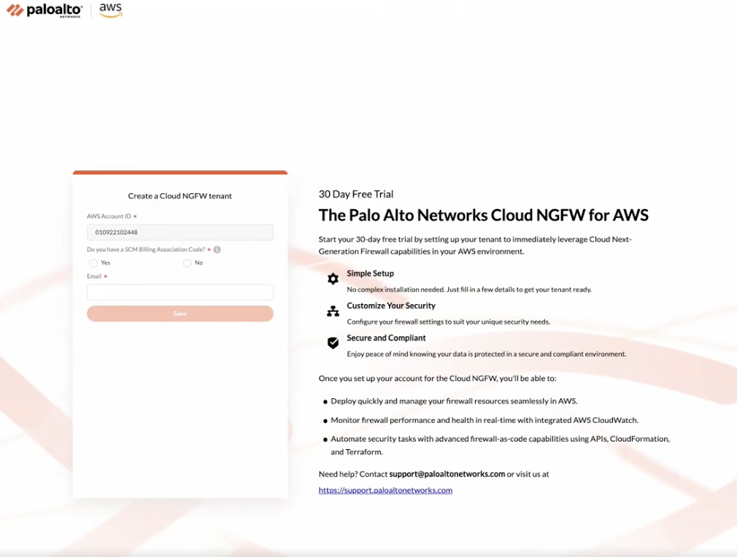Click the Simple Setup gear icon
The width and height of the screenshot is (737, 557).
coord(333,279)
